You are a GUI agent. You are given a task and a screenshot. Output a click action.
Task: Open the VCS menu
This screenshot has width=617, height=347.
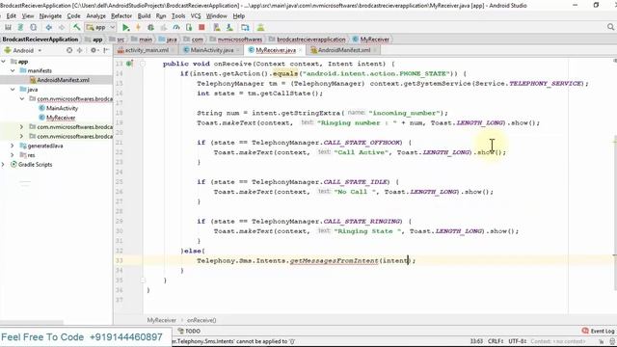click(x=196, y=16)
